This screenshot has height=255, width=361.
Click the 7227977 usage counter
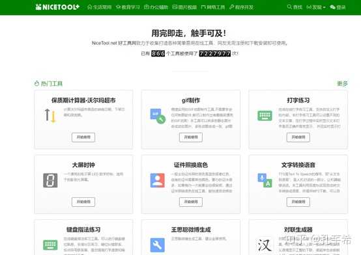[x=215, y=53]
